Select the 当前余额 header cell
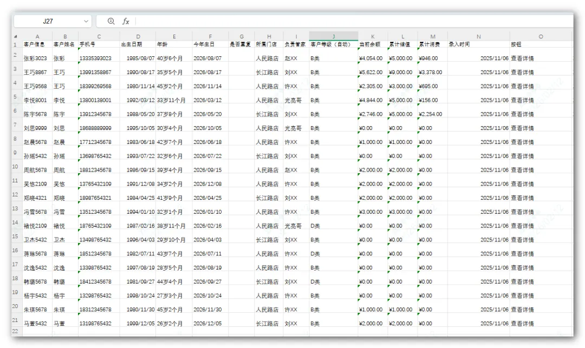Image resolution: width=585 pixels, height=348 pixels. 373,44
